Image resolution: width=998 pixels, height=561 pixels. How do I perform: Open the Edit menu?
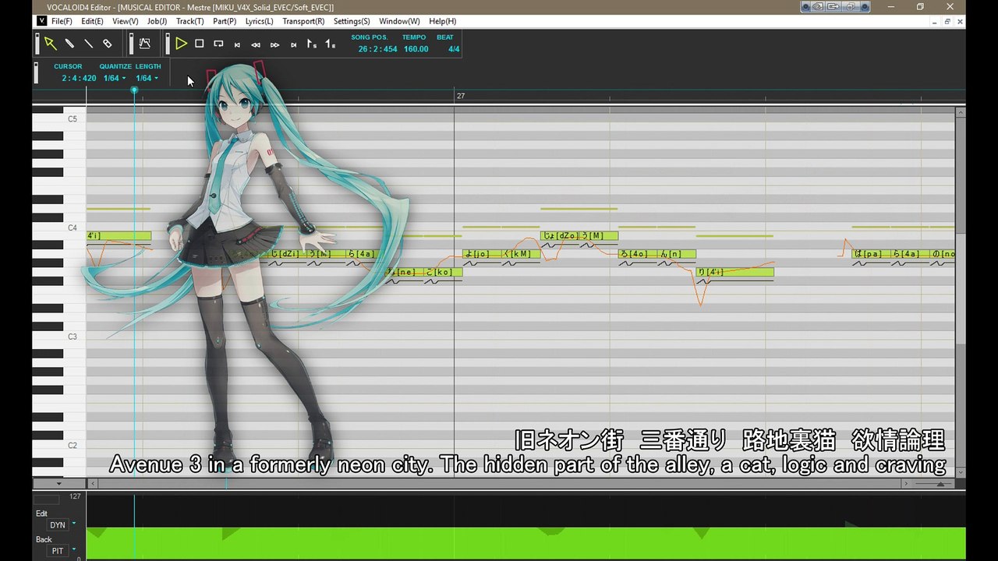(x=92, y=21)
